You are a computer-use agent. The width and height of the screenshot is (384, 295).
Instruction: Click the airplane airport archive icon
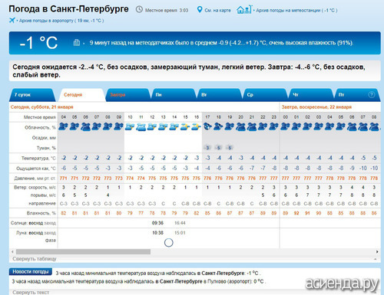click(12, 20)
